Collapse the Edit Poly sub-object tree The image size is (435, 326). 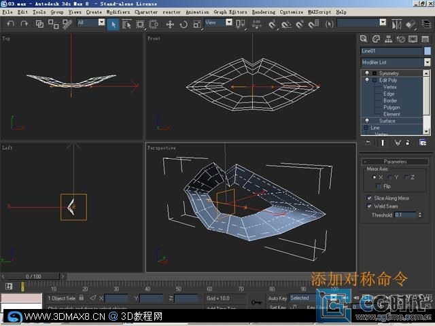374,80
